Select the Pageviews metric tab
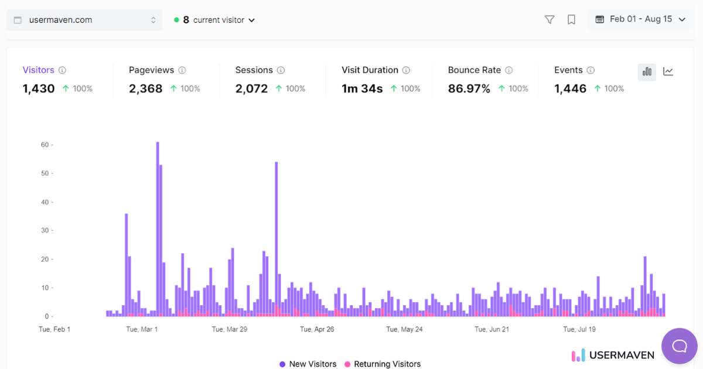Screen dimensions: 703x369 151,70
